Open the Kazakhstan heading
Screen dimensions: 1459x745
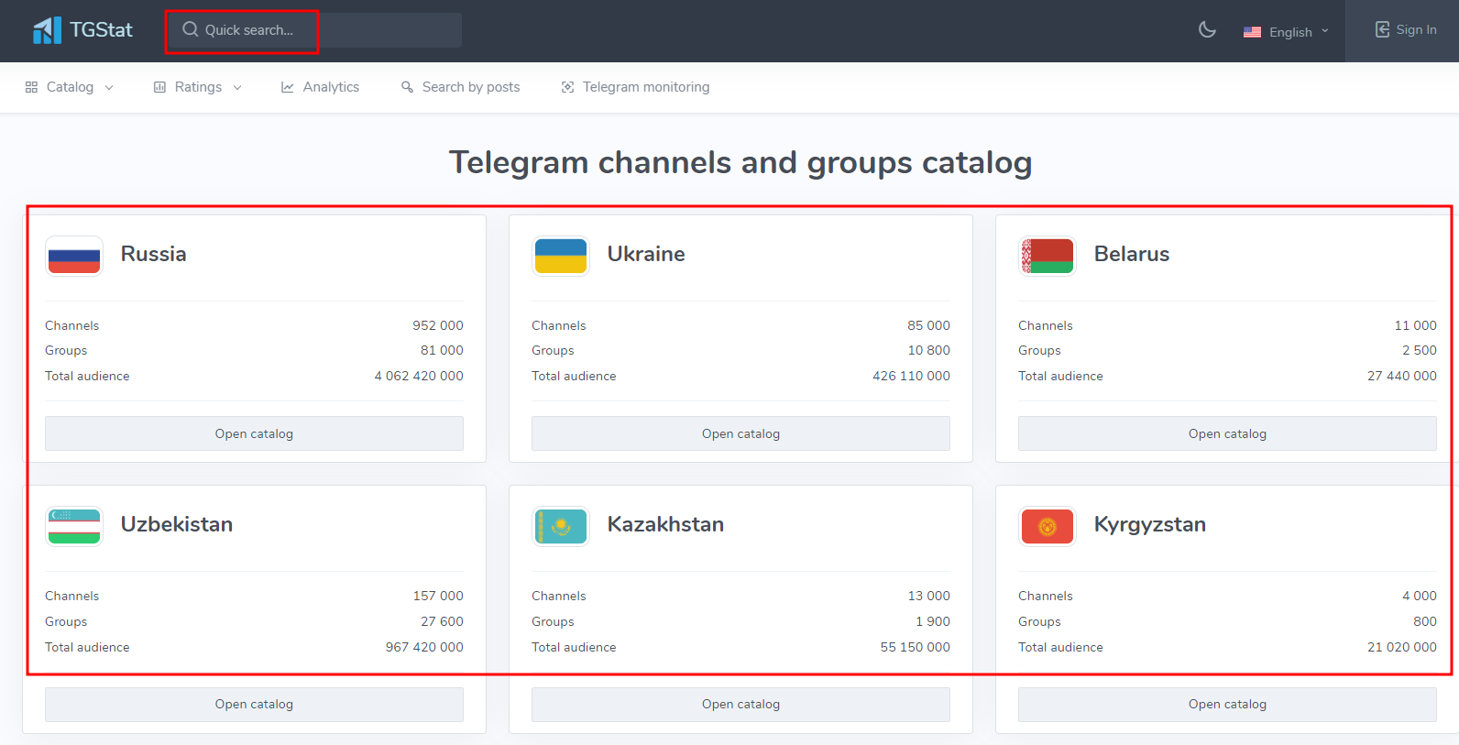point(665,524)
